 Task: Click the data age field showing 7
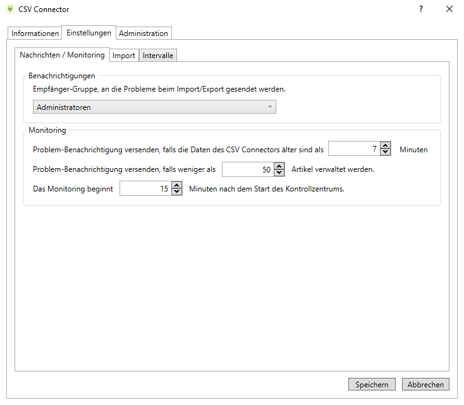pyautogui.click(x=354, y=150)
